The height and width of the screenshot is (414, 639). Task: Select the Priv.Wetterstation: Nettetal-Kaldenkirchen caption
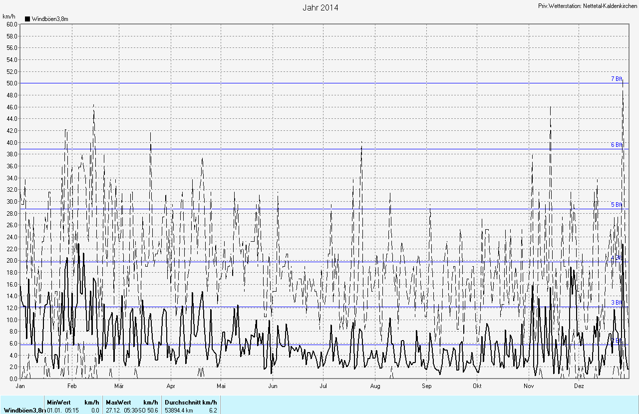click(x=588, y=5)
